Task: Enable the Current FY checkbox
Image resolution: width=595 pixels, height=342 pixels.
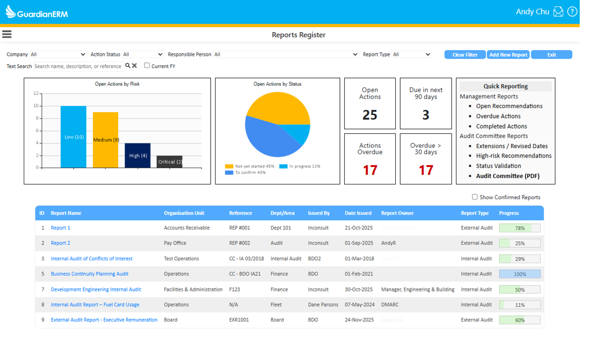Action: point(147,66)
